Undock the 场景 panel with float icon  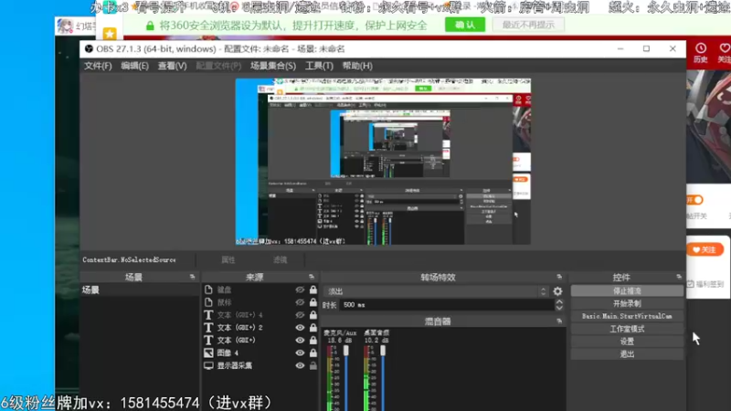tap(192, 277)
